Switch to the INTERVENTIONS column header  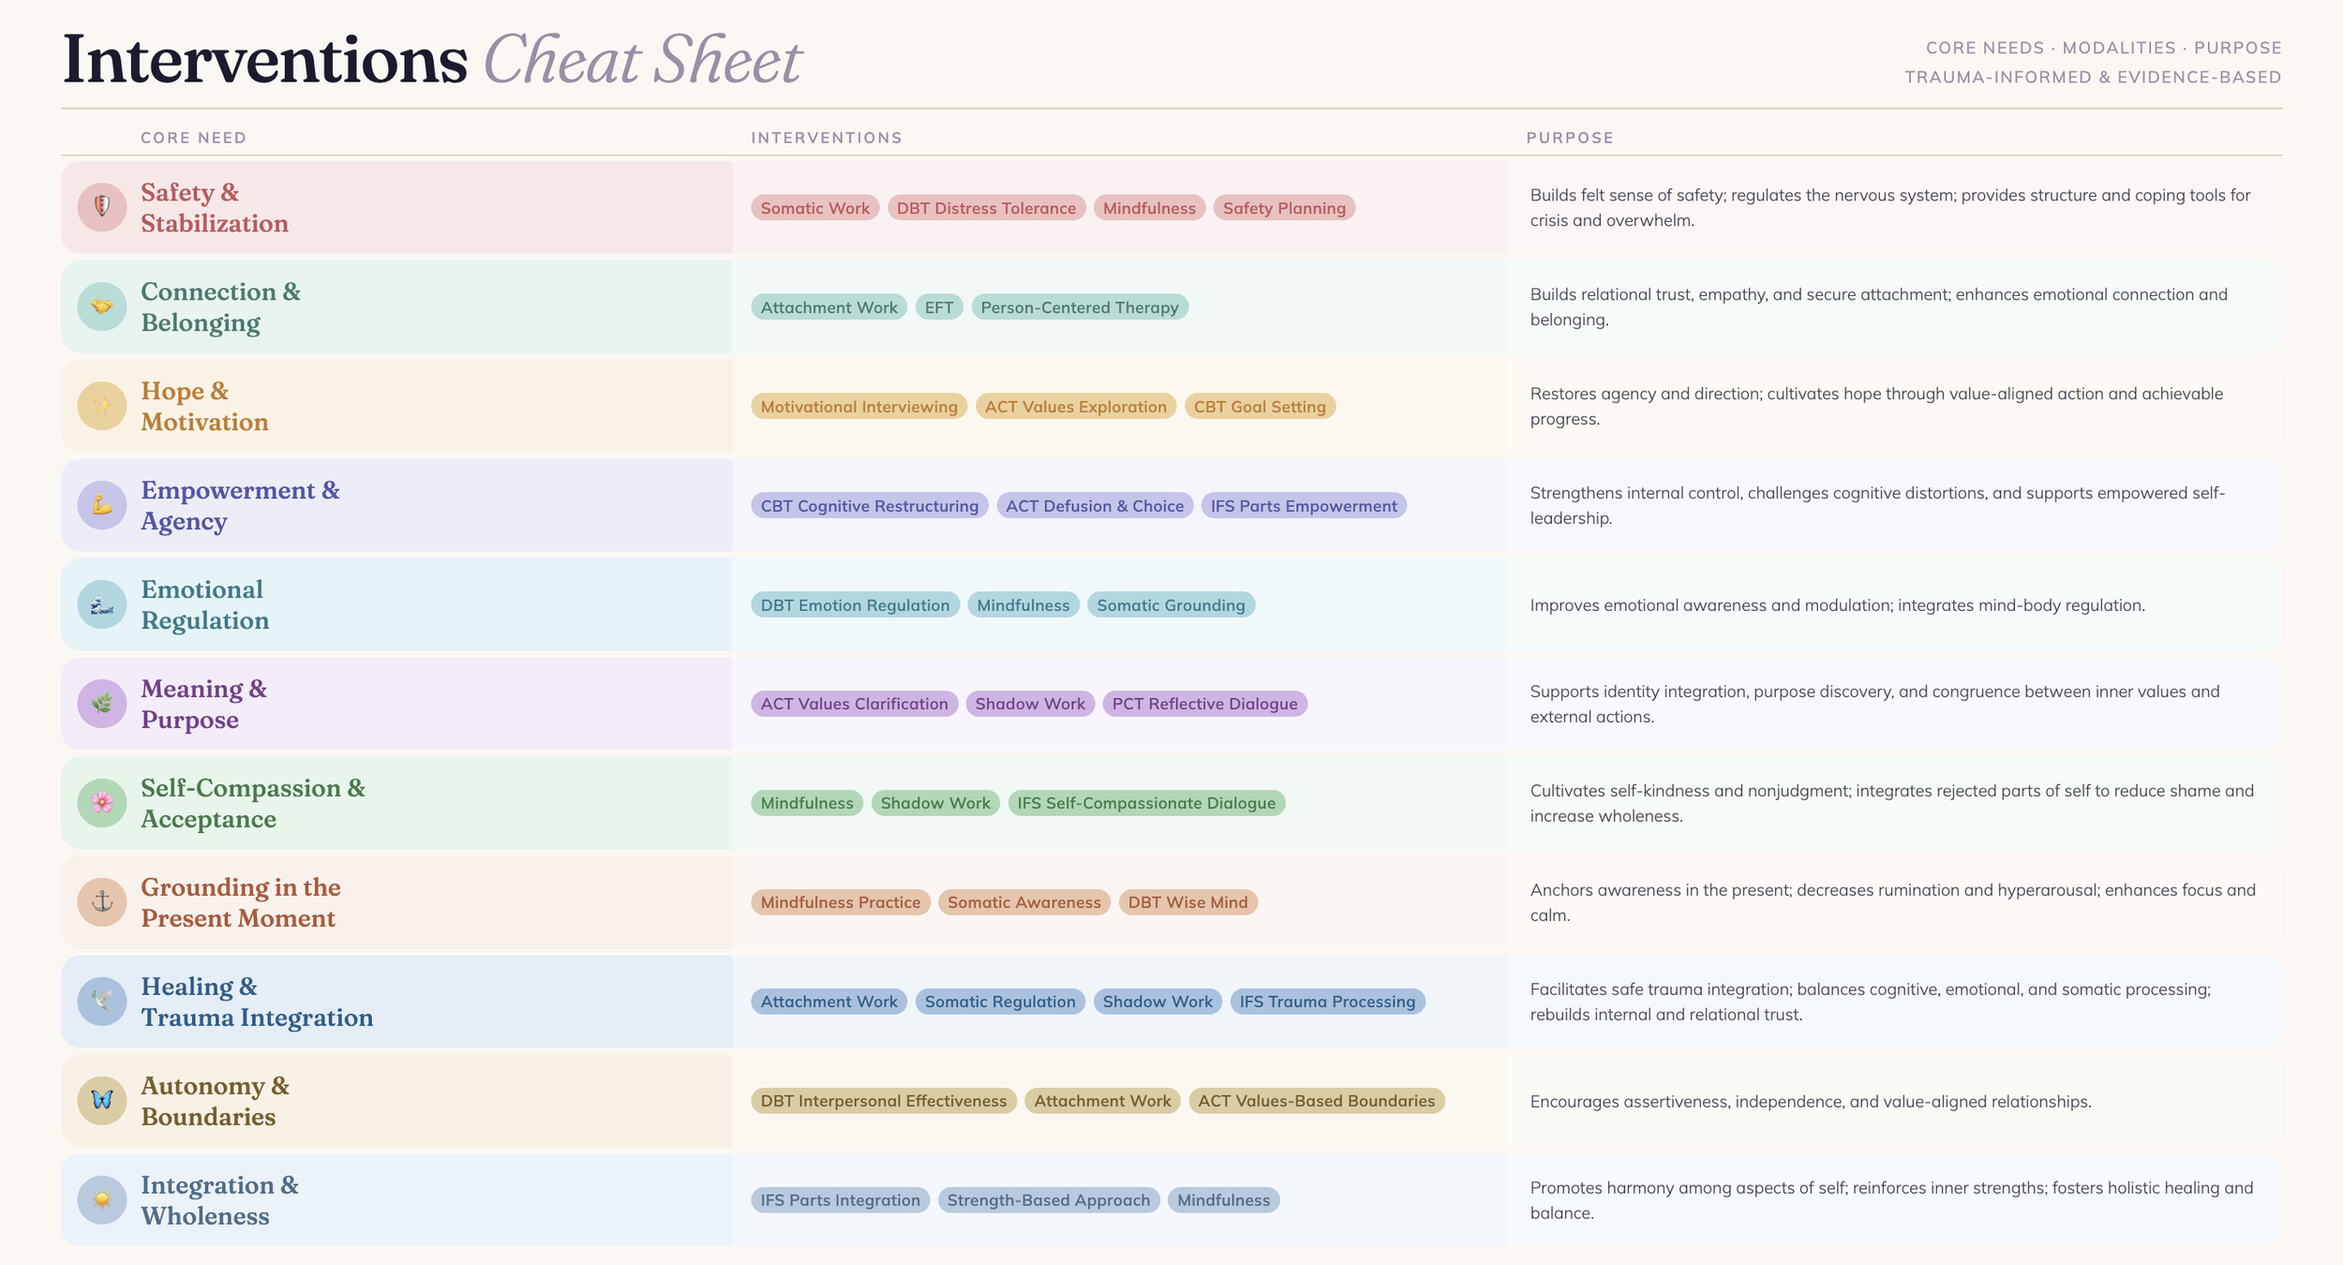[828, 137]
